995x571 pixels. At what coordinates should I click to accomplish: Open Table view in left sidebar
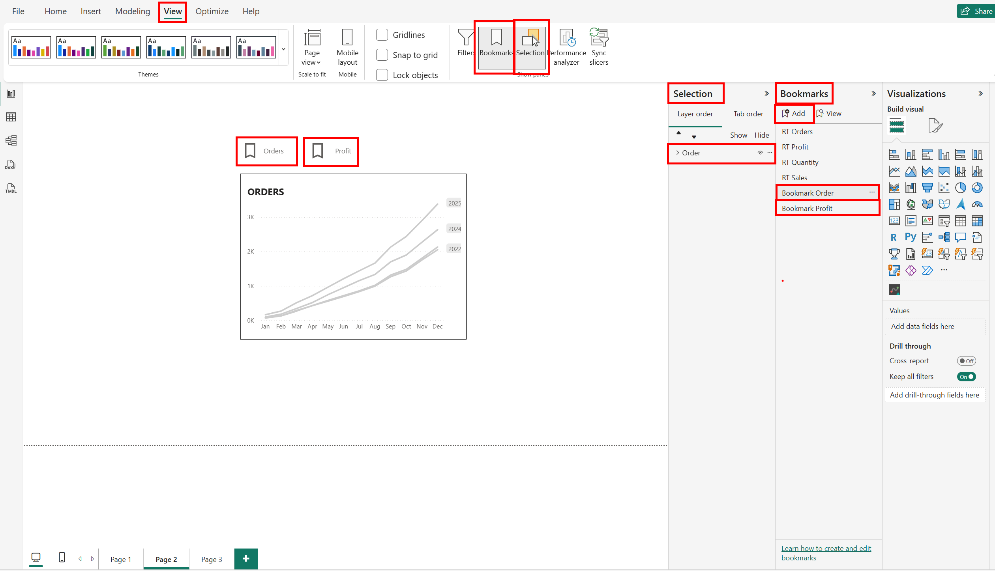coord(11,117)
